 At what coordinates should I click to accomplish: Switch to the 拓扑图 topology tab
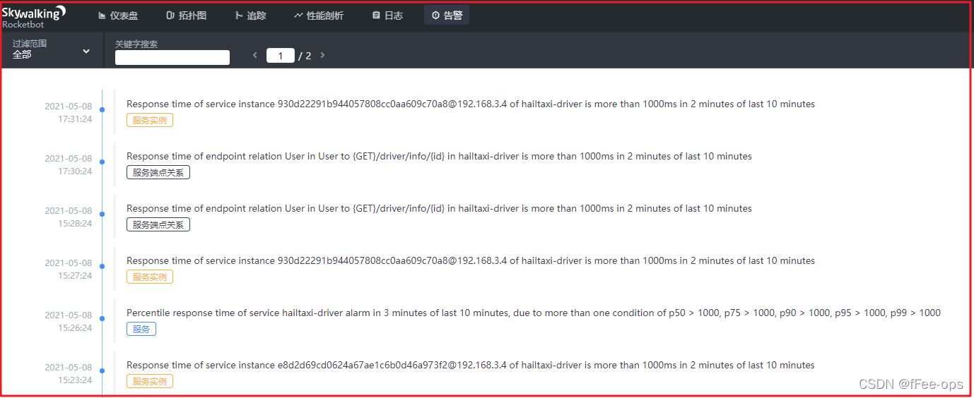click(187, 15)
